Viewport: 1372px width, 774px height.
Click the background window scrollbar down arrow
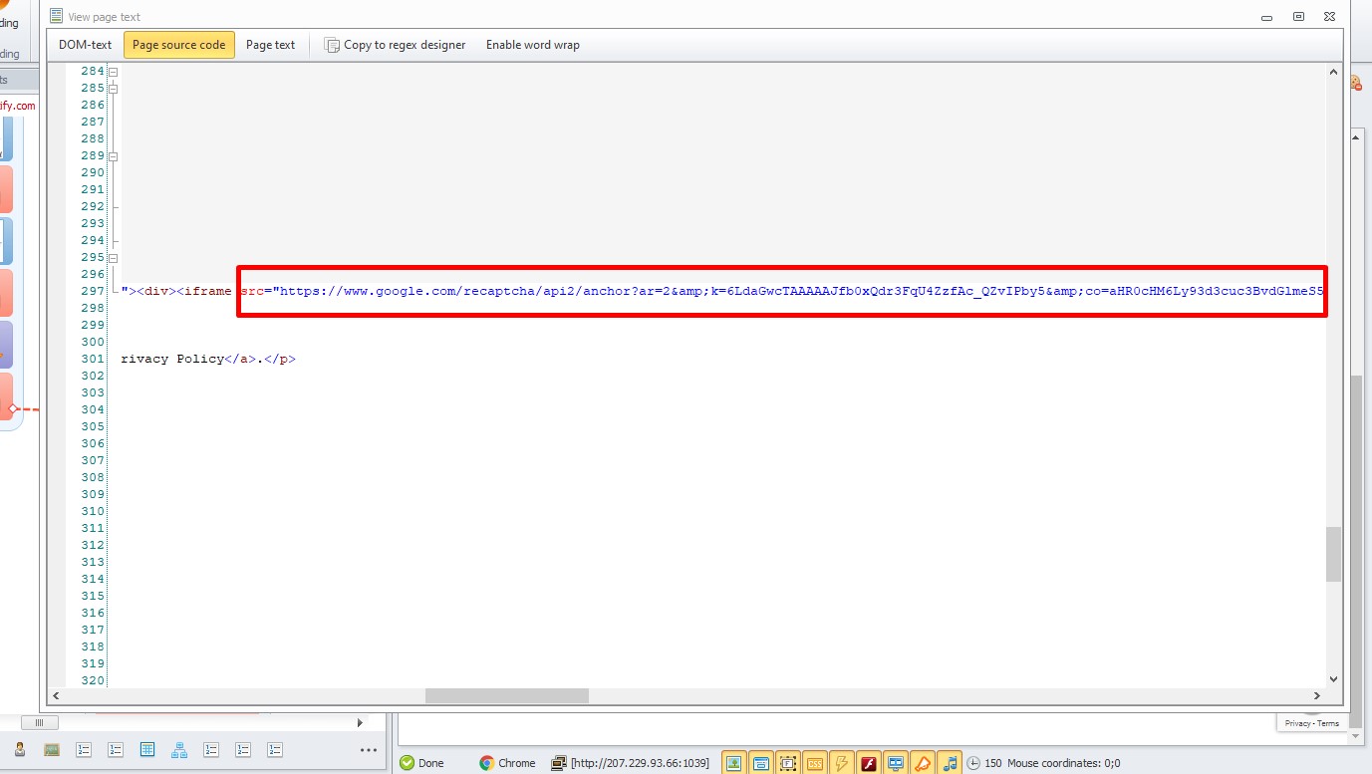click(x=1356, y=735)
